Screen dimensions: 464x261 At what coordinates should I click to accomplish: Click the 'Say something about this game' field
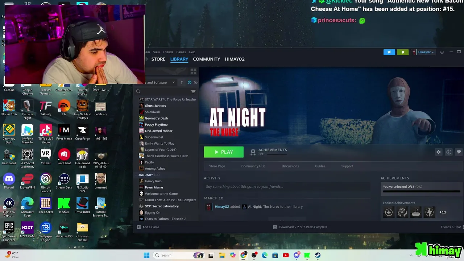[x=287, y=187]
